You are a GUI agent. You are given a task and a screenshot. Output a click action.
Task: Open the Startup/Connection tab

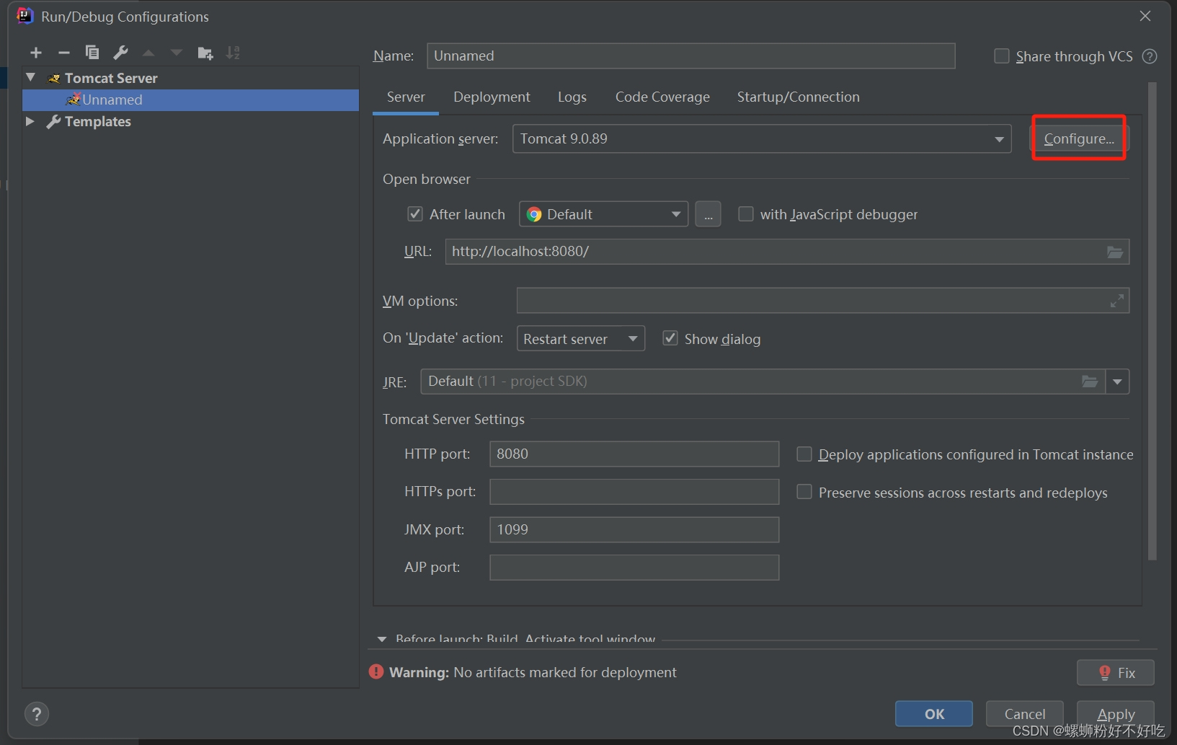(798, 97)
